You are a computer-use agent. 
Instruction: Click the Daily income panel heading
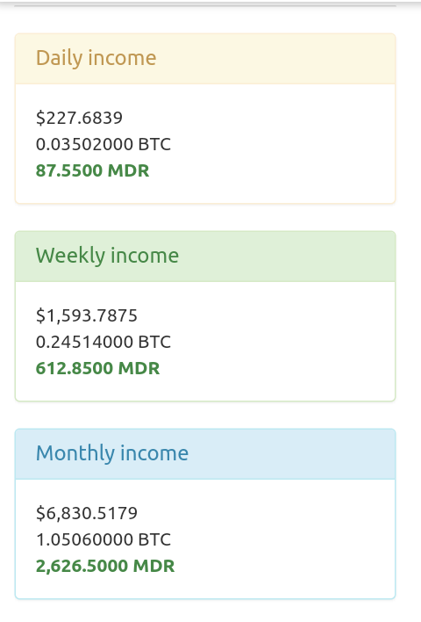pos(96,58)
